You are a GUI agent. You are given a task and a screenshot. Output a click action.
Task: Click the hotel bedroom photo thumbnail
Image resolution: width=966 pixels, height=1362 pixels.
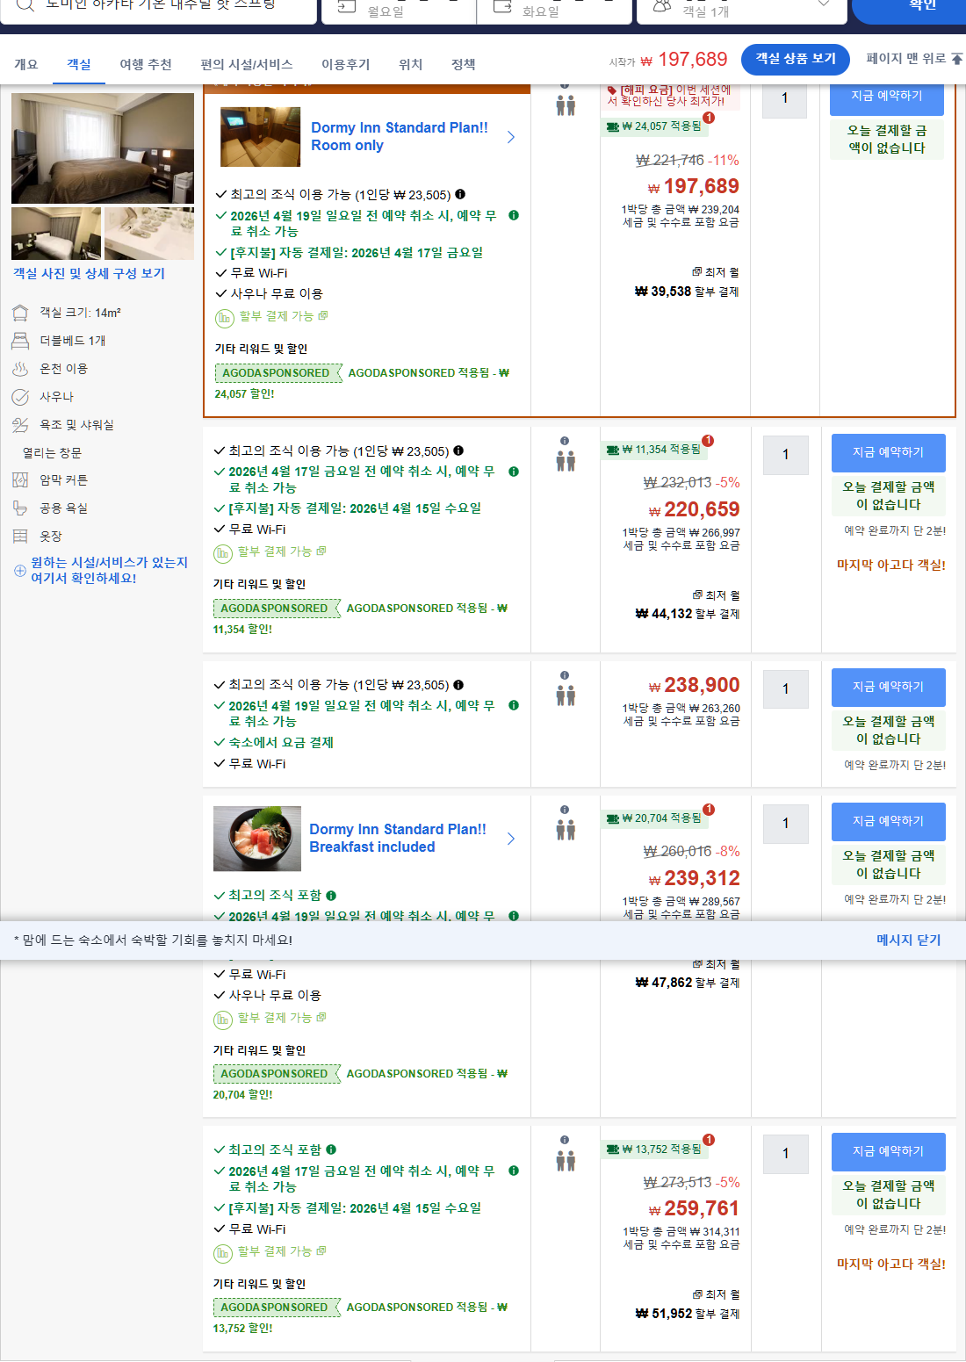pyautogui.click(x=103, y=148)
